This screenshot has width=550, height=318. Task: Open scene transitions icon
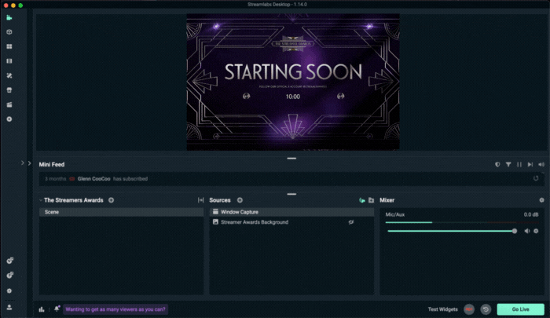(x=200, y=200)
